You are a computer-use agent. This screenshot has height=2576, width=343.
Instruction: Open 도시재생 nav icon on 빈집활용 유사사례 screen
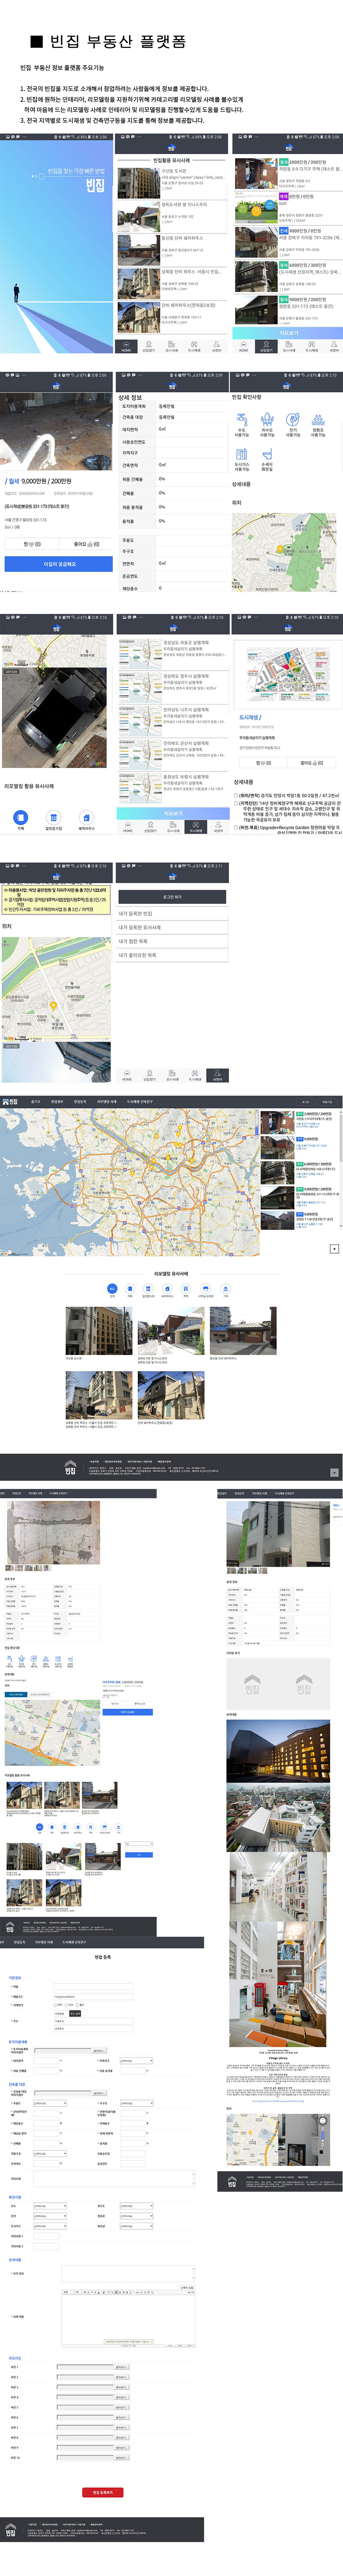point(194,347)
